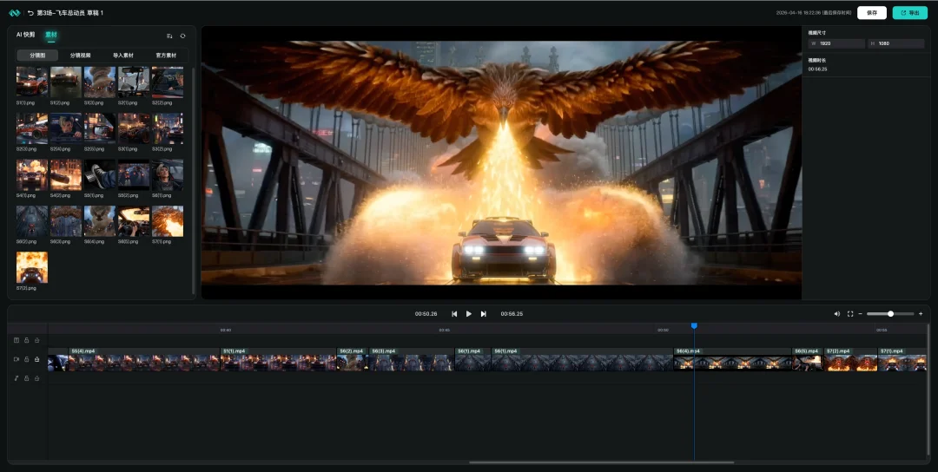Image resolution: width=938 pixels, height=472 pixels.
Task: Switch to the AI 快剪 tab
Action: coord(26,35)
